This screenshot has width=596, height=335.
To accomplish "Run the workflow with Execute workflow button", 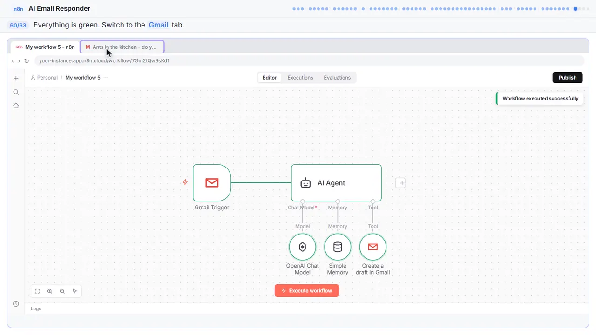I will coord(307,291).
